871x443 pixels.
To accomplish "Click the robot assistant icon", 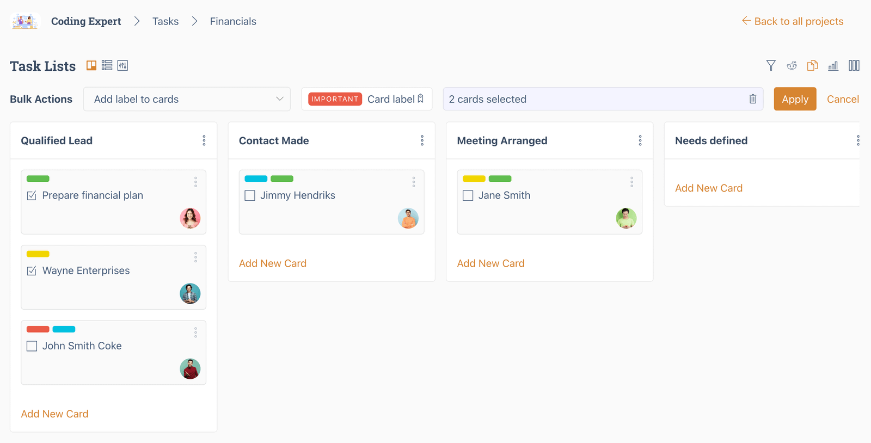I will (792, 65).
